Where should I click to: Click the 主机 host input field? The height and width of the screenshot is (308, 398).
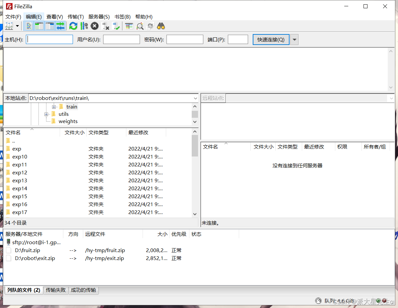49,39
